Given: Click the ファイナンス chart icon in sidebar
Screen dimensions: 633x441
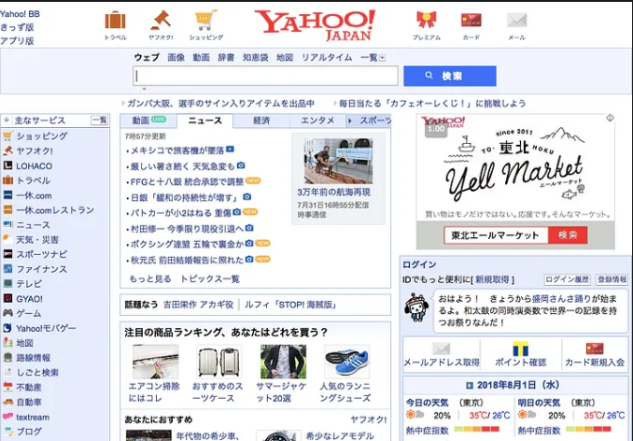Looking at the screenshot, I should coord(7,269).
